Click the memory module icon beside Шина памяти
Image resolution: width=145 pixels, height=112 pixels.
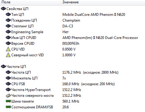[x=8, y=101]
